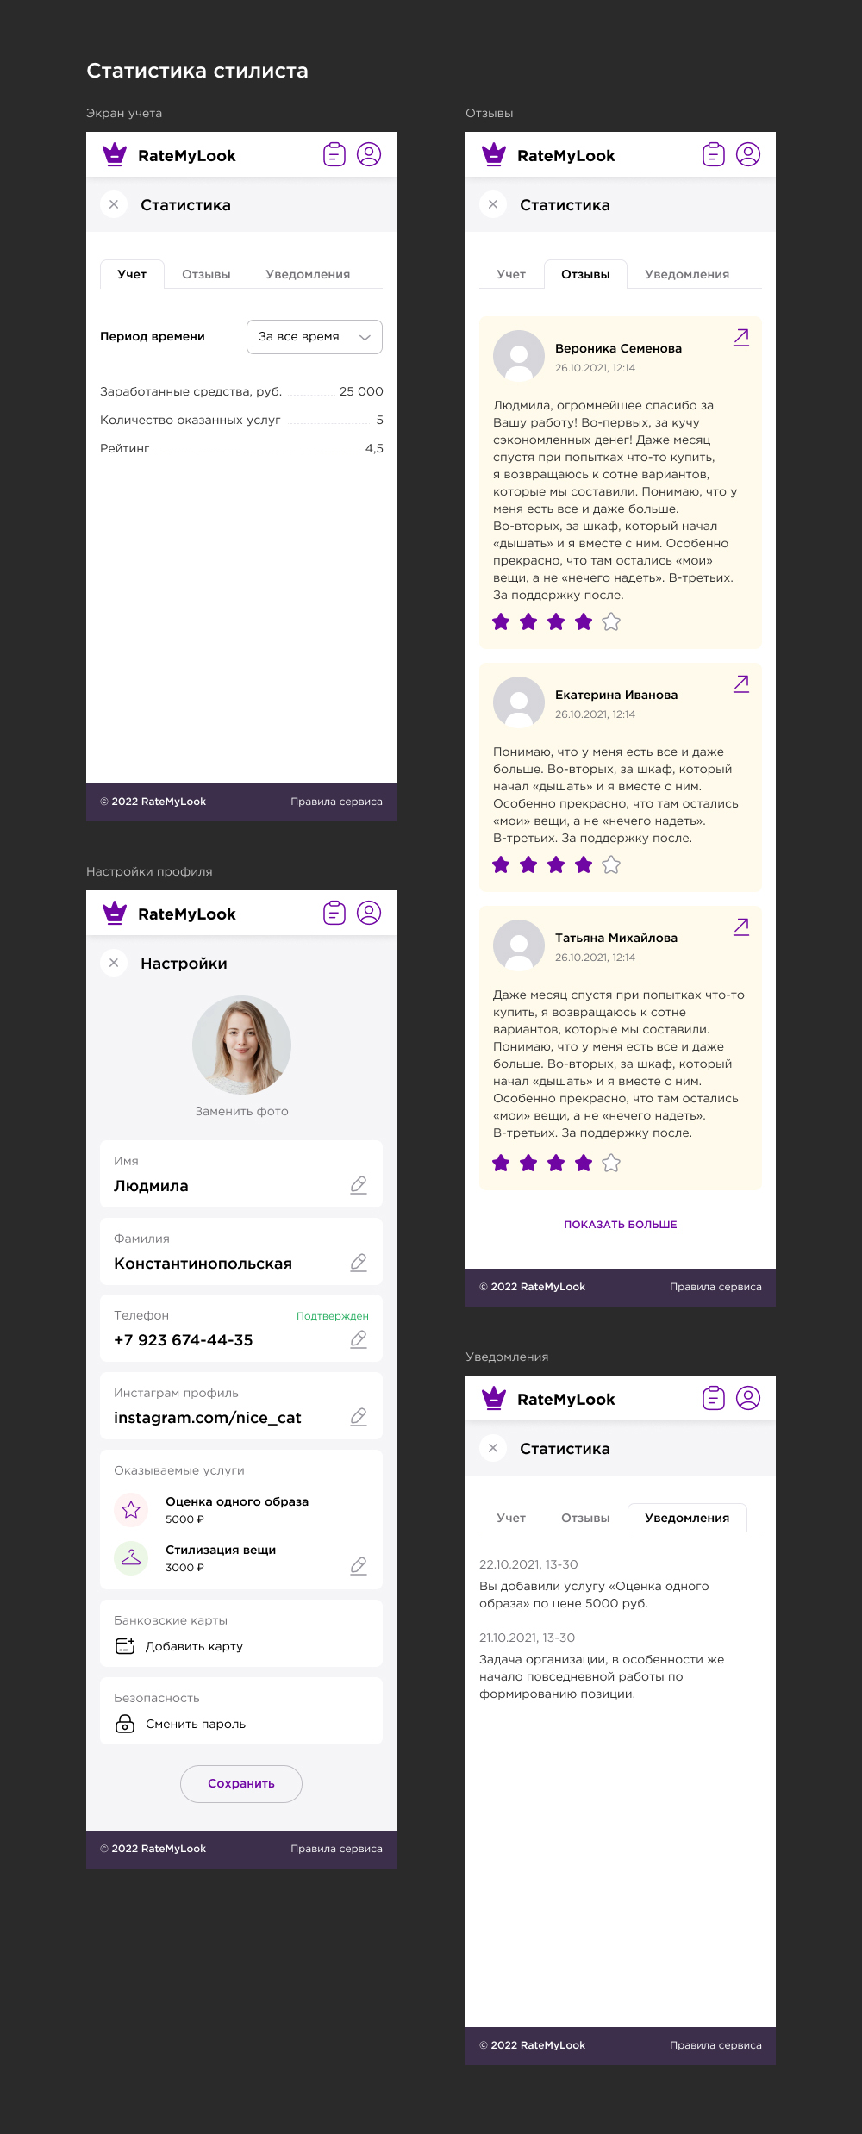This screenshot has height=2134, width=862.
Task: Click the profile photo to replace it
Action: click(x=241, y=1045)
